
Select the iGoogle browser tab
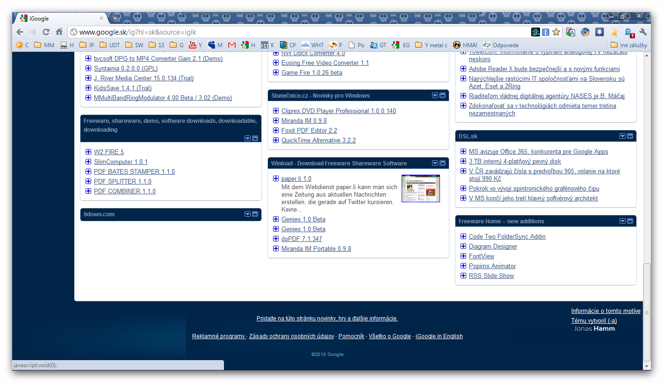(x=61, y=18)
